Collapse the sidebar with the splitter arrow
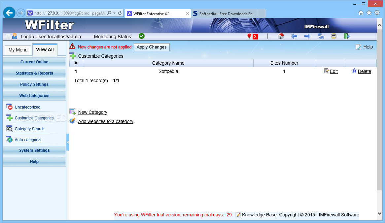This screenshot has height=223, width=385. pos(67,142)
